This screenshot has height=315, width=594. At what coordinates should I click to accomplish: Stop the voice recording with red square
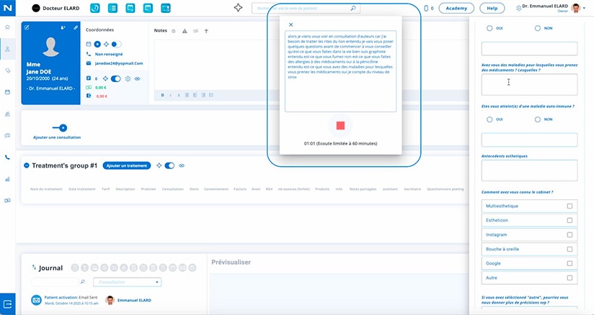(x=340, y=126)
